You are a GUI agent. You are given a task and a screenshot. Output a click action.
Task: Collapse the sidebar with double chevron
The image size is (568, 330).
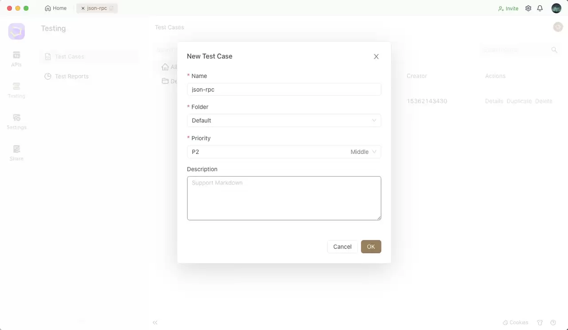(x=155, y=322)
